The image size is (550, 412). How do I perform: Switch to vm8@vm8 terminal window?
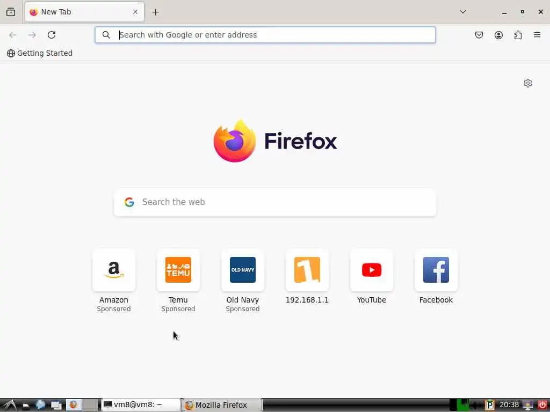[x=141, y=405]
